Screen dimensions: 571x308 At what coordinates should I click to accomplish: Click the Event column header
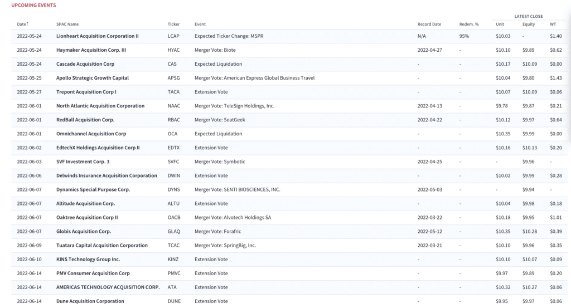pyautogui.click(x=200, y=24)
